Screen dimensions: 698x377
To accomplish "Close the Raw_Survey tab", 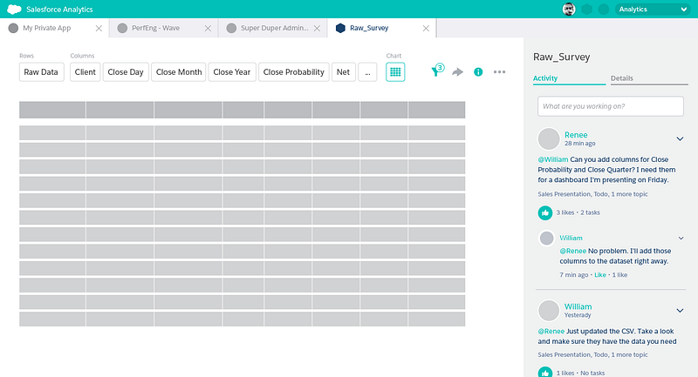I will tap(426, 29).
